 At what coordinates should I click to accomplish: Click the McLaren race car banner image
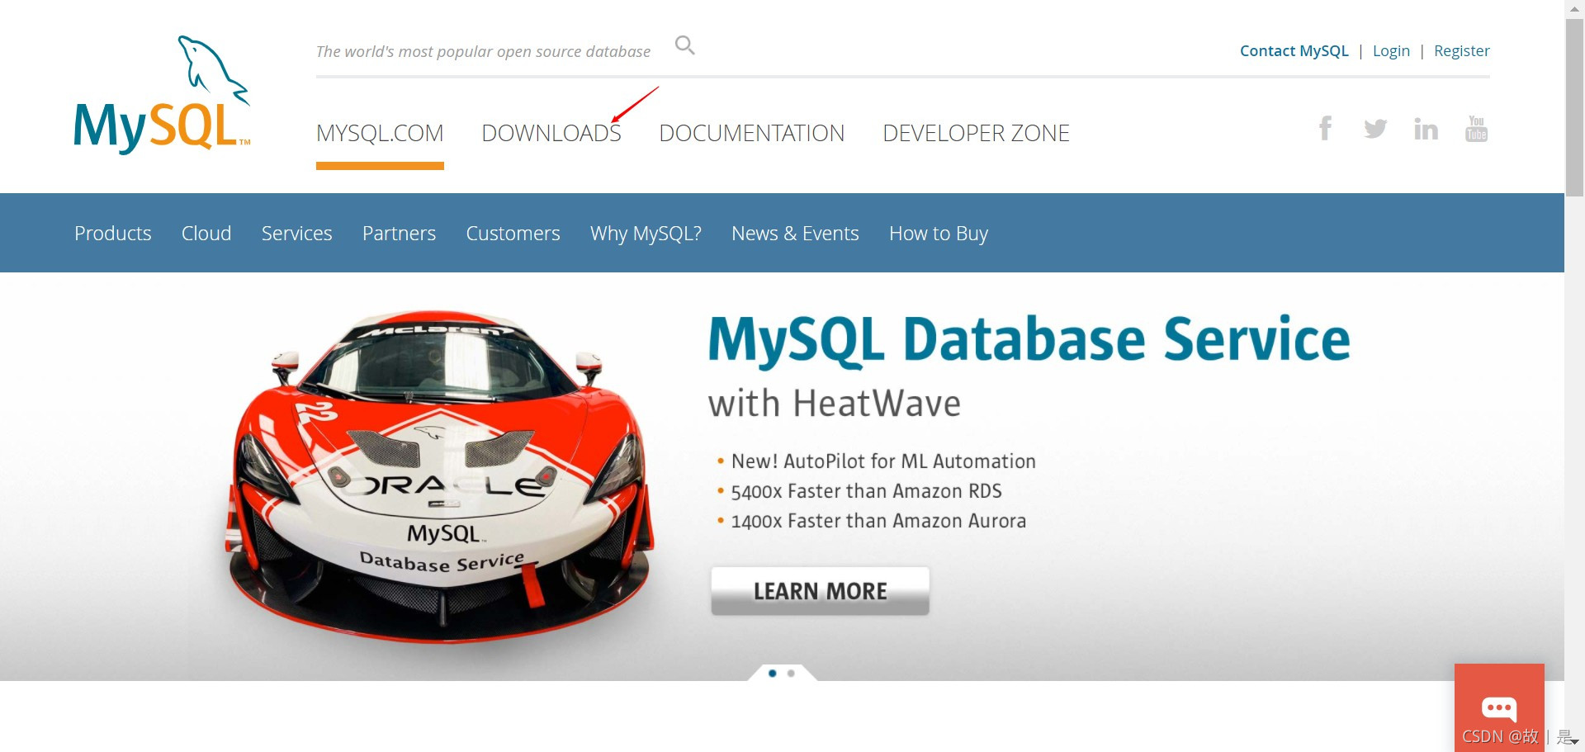(439, 475)
